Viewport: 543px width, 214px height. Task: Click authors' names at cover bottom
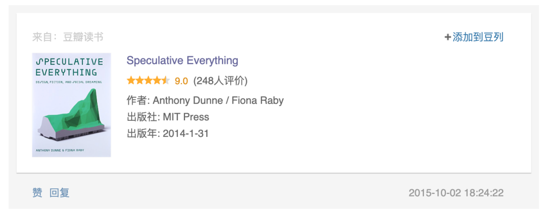(x=60, y=151)
